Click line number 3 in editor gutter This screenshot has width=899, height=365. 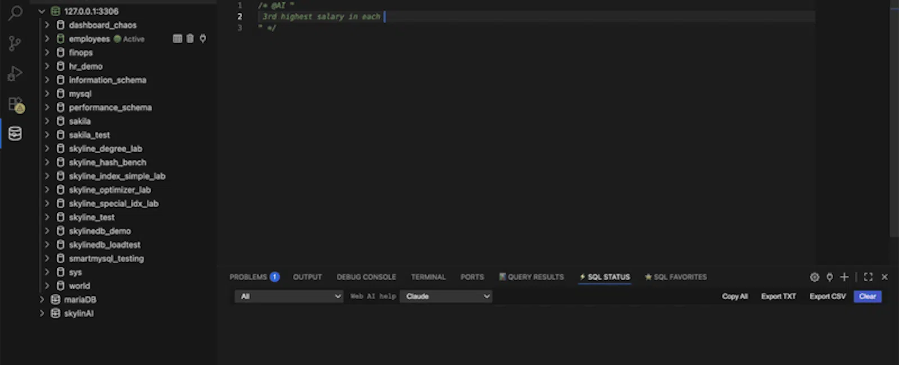tap(240, 28)
